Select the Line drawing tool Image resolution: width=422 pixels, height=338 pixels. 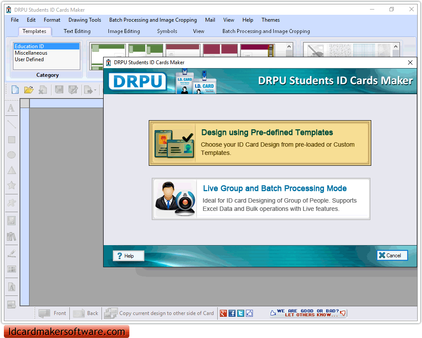[12, 124]
